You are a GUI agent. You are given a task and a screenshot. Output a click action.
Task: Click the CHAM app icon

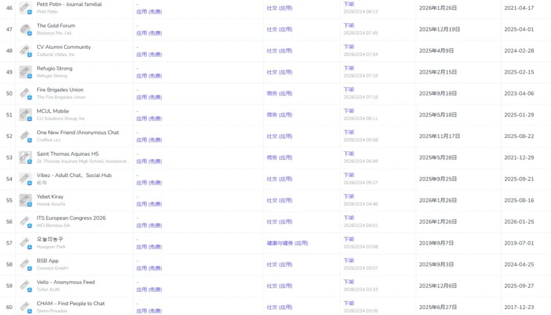click(25, 307)
